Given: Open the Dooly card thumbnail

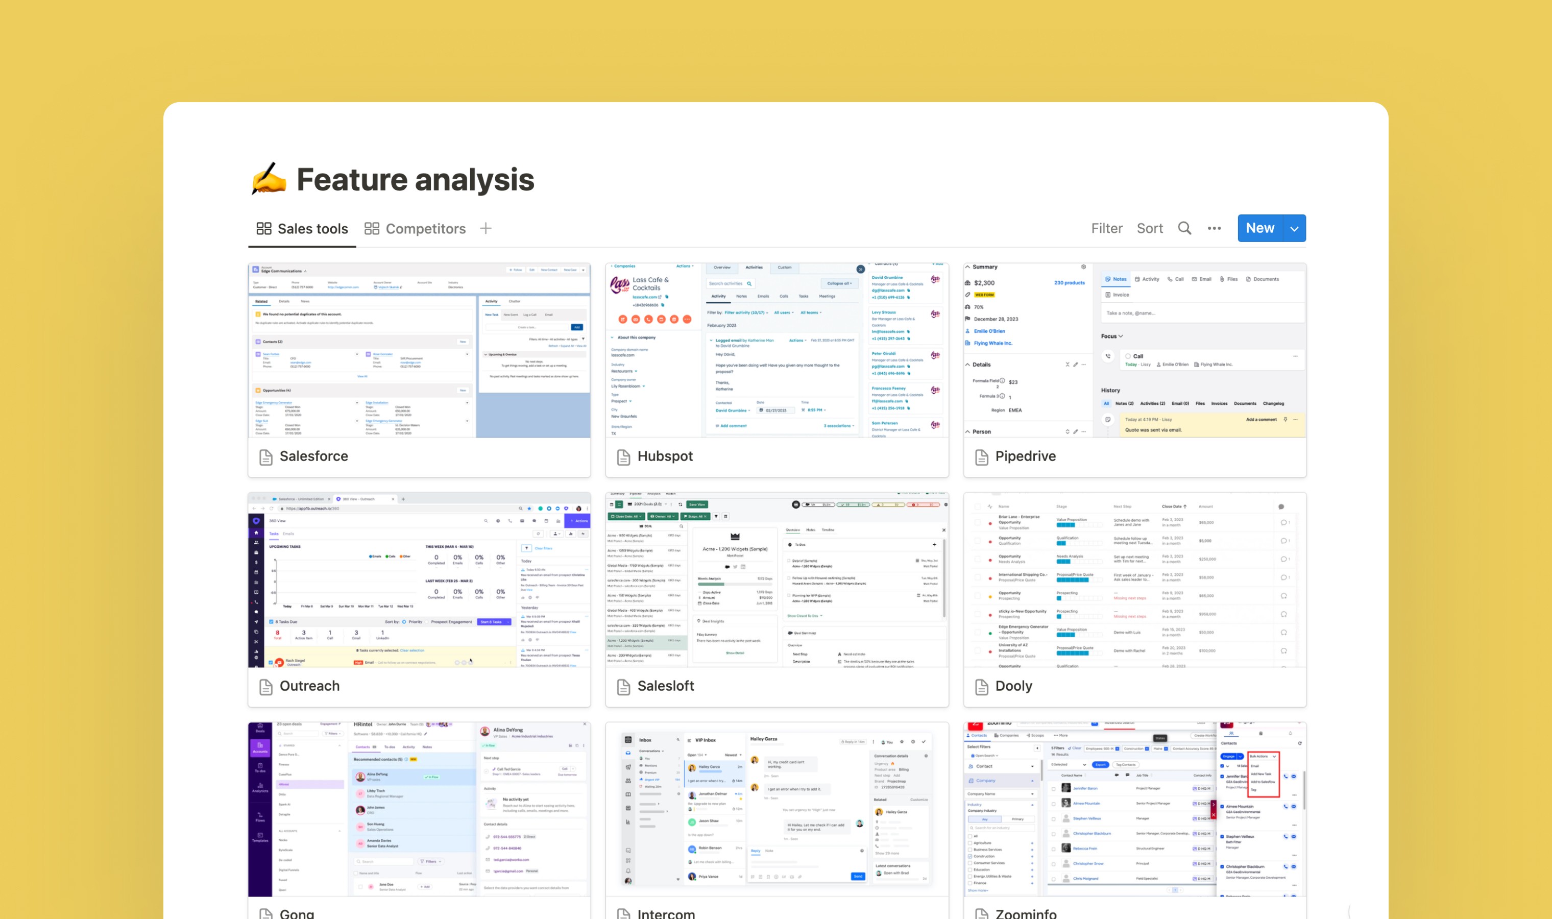Looking at the screenshot, I should [1135, 579].
